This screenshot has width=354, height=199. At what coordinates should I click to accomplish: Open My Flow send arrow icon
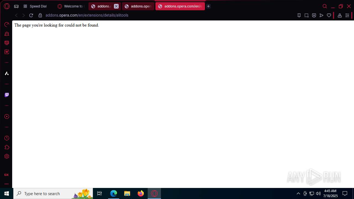click(x=321, y=15)
